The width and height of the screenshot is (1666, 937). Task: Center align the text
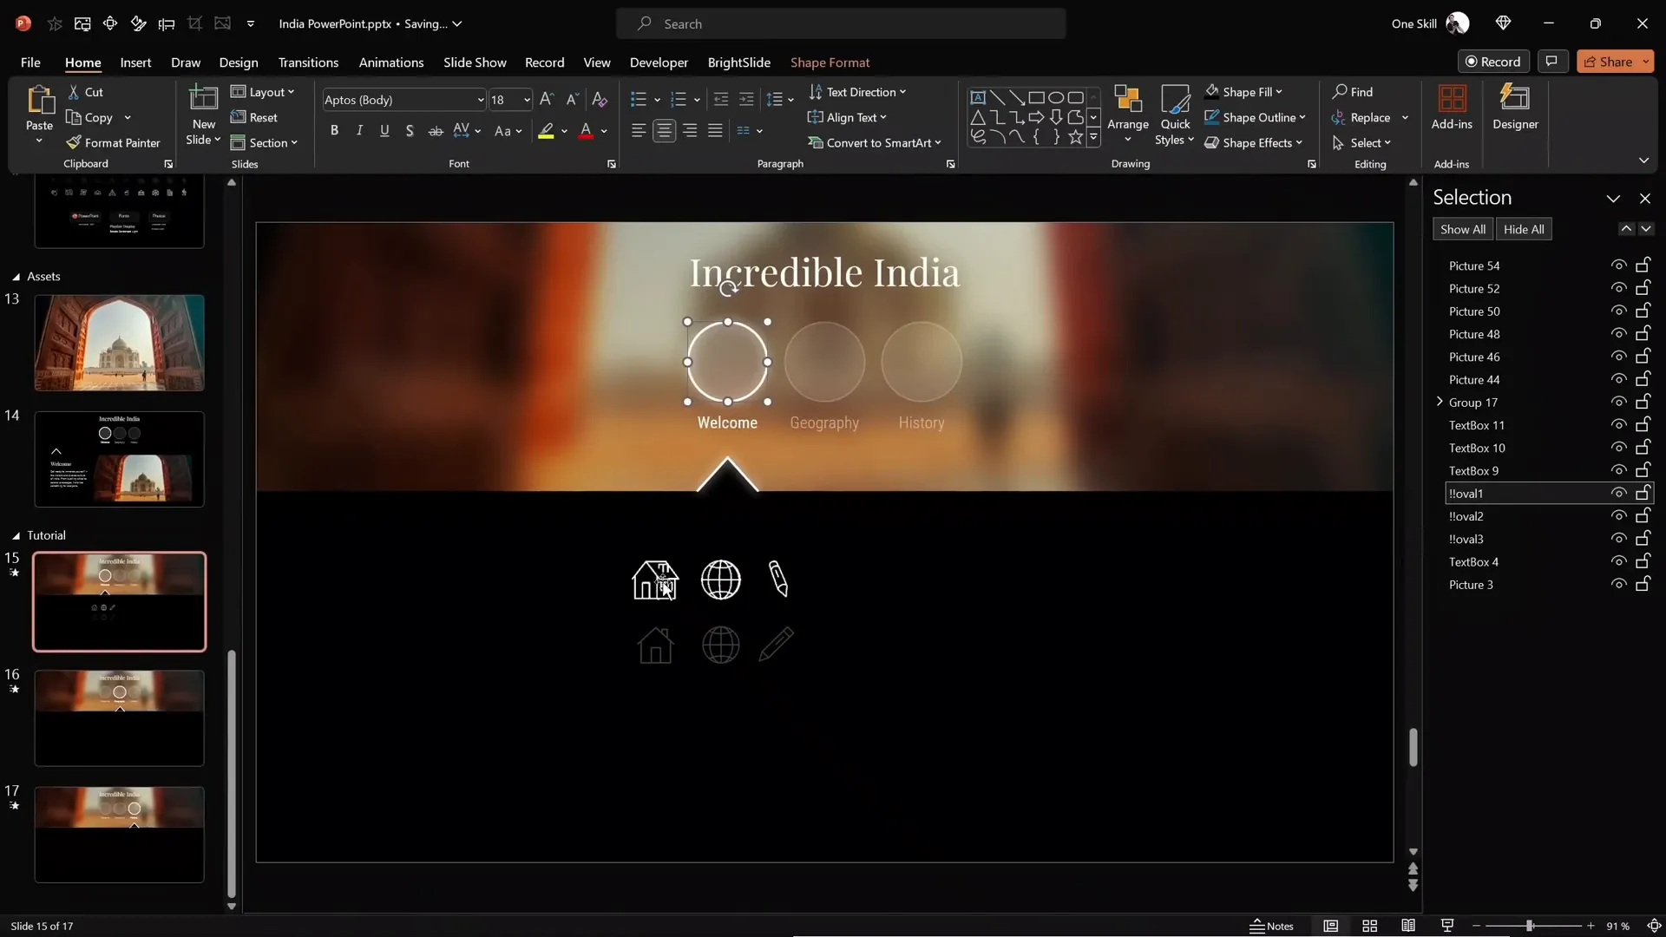click(664, 130)
